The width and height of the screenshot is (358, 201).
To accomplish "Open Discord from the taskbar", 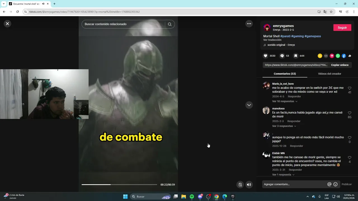I will (200, 197).
